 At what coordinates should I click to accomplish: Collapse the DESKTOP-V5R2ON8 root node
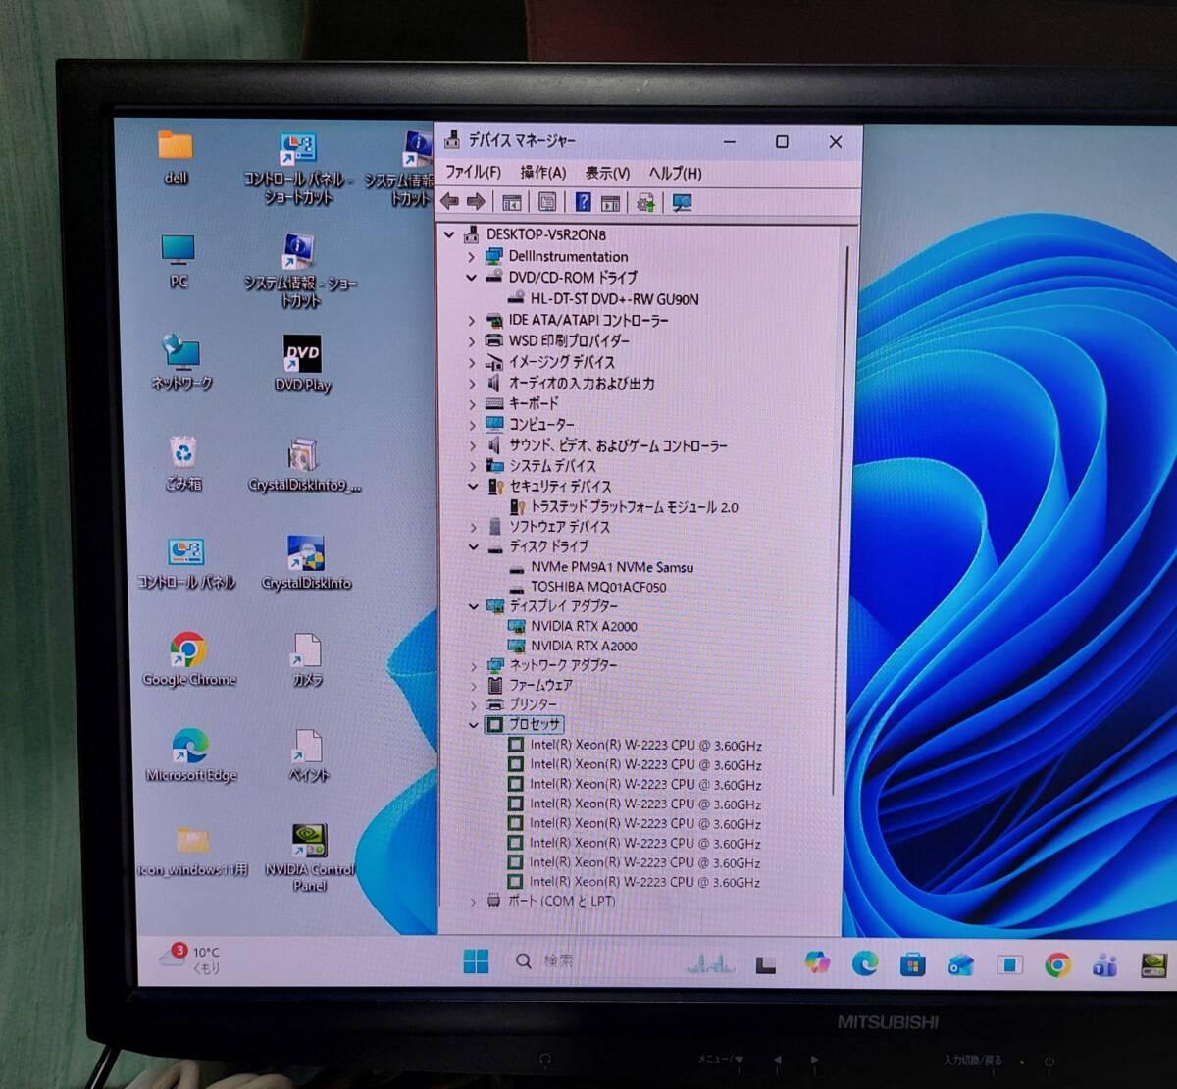(449, 234)
